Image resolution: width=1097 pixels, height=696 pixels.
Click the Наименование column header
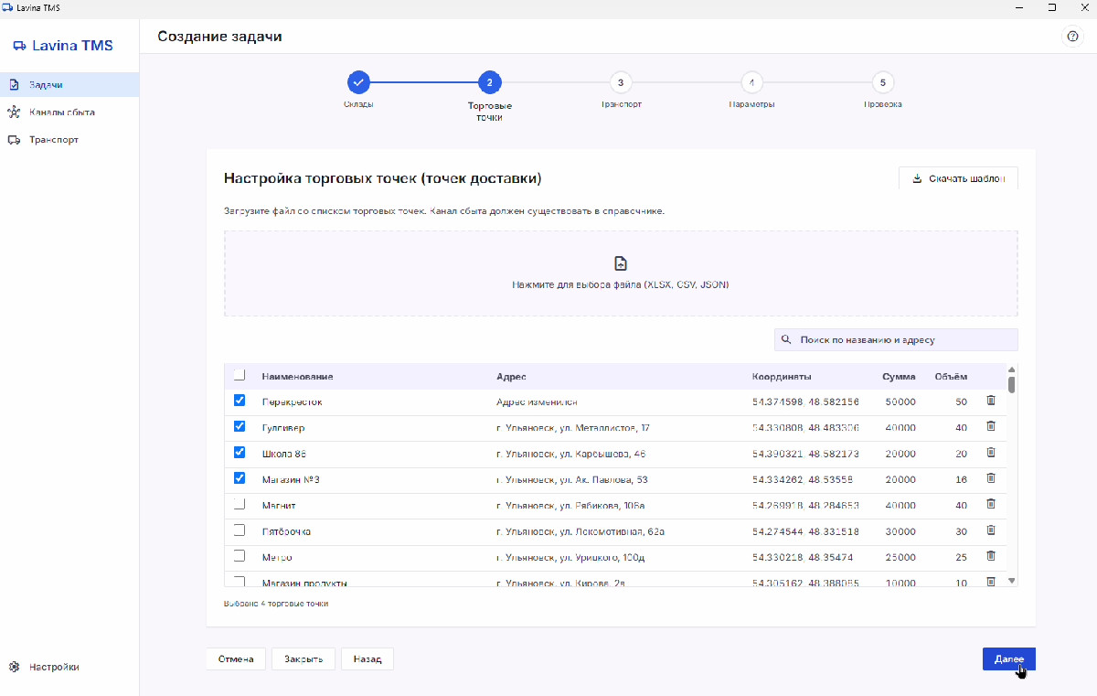point(297,377)
